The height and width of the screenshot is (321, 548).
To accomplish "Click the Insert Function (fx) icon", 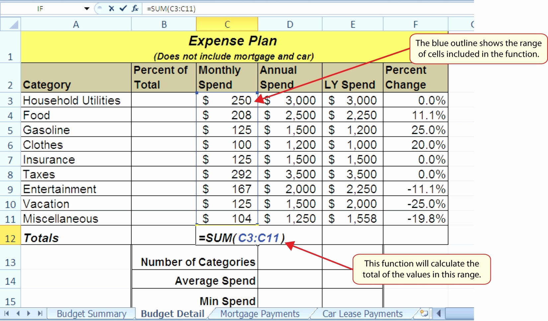I will point(134,9).
